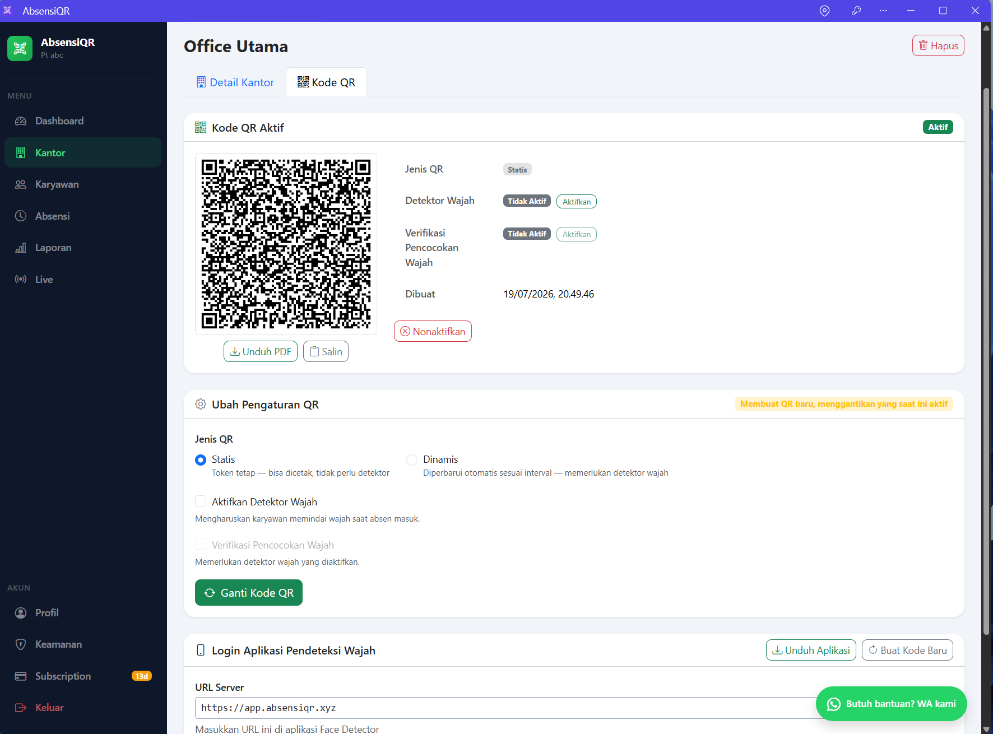Viewport: 993px width, 734px height.
Task: Open Subscription page in sidebar
Action: [83, 676]
